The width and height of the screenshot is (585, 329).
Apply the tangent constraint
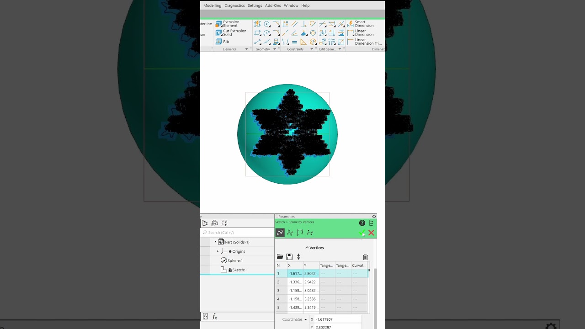click(x=313, y=24)
